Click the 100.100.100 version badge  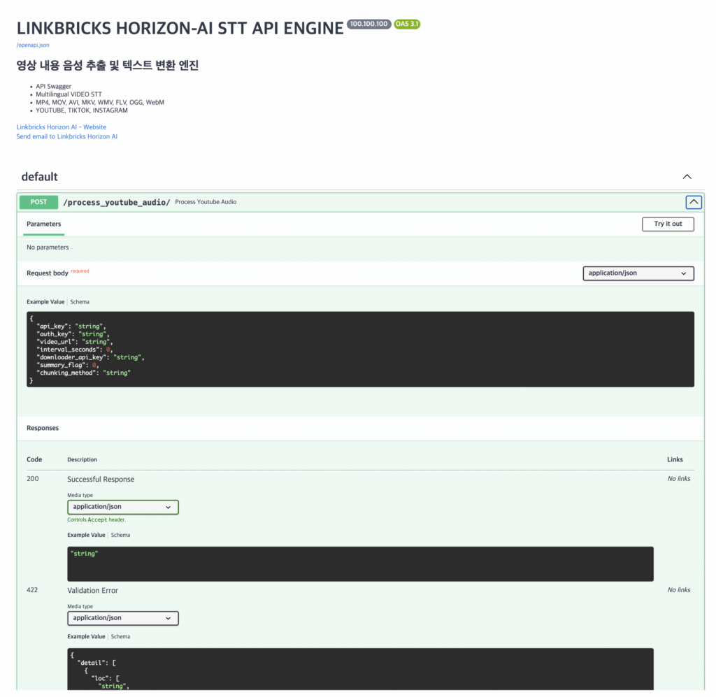[369, 24]
